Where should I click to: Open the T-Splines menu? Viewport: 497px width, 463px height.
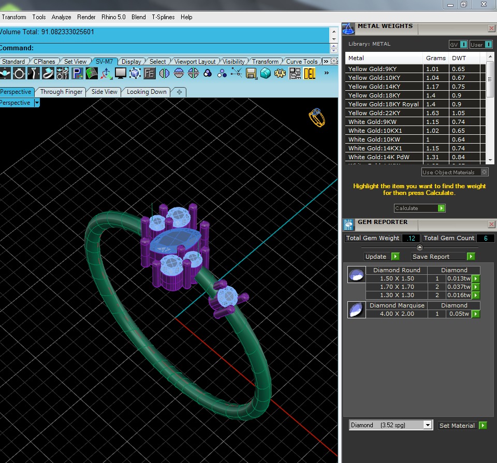[163, 17]
